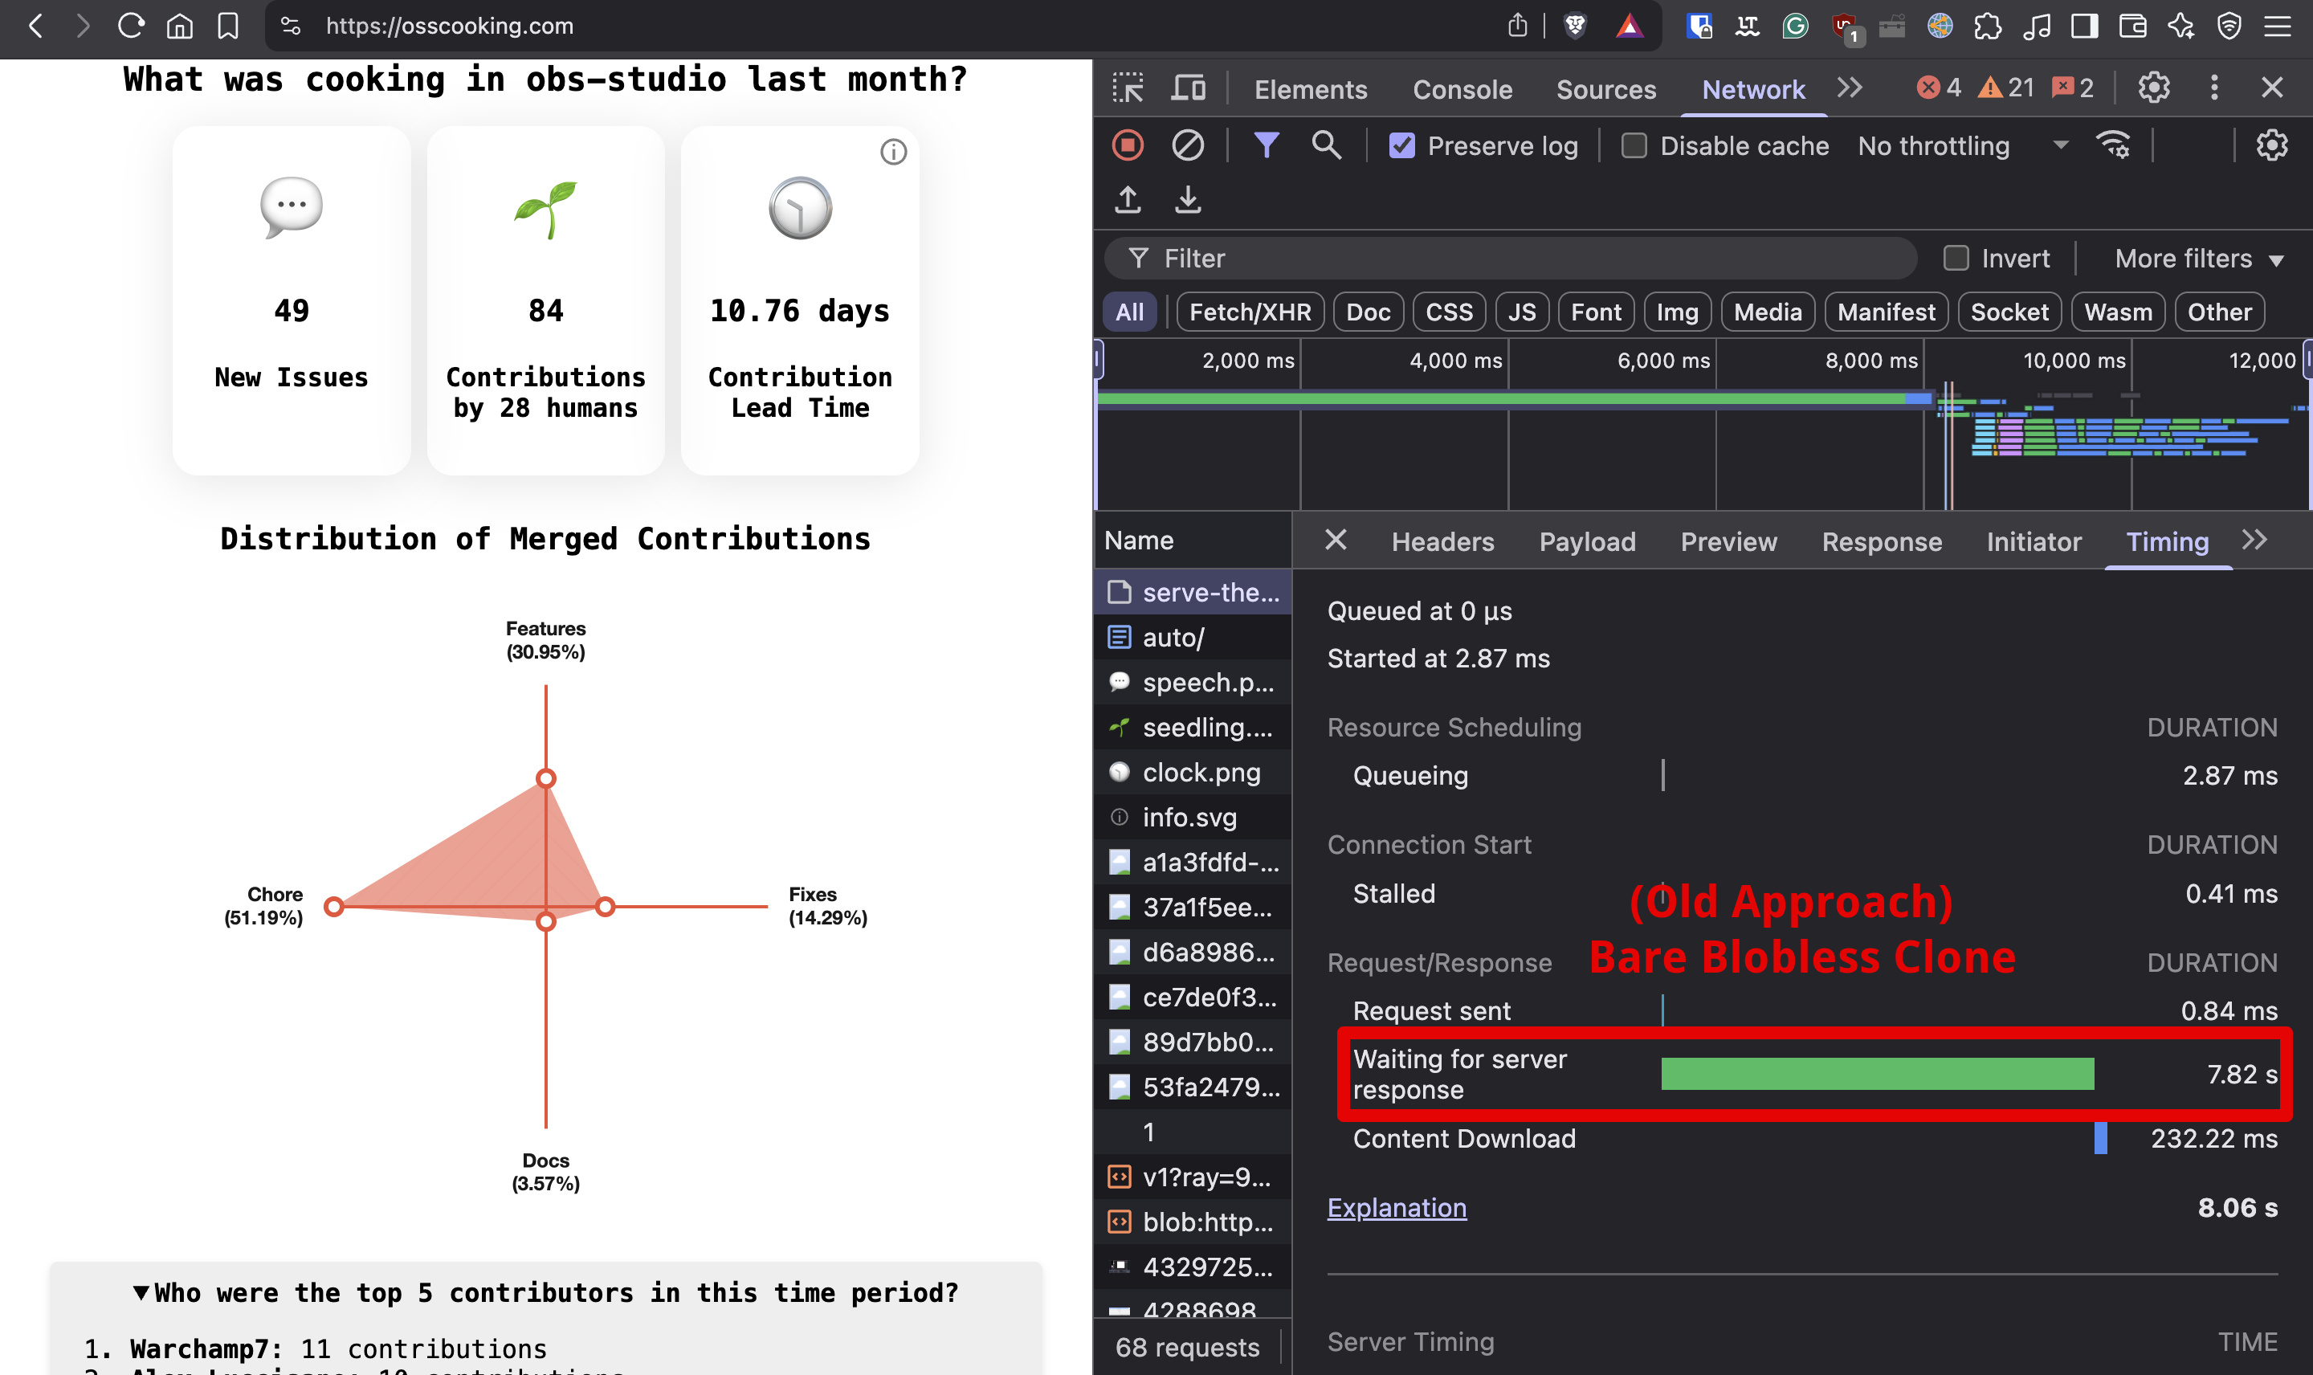Click the browser address bar URL
2313x1375 pixels.
(449, 25)
